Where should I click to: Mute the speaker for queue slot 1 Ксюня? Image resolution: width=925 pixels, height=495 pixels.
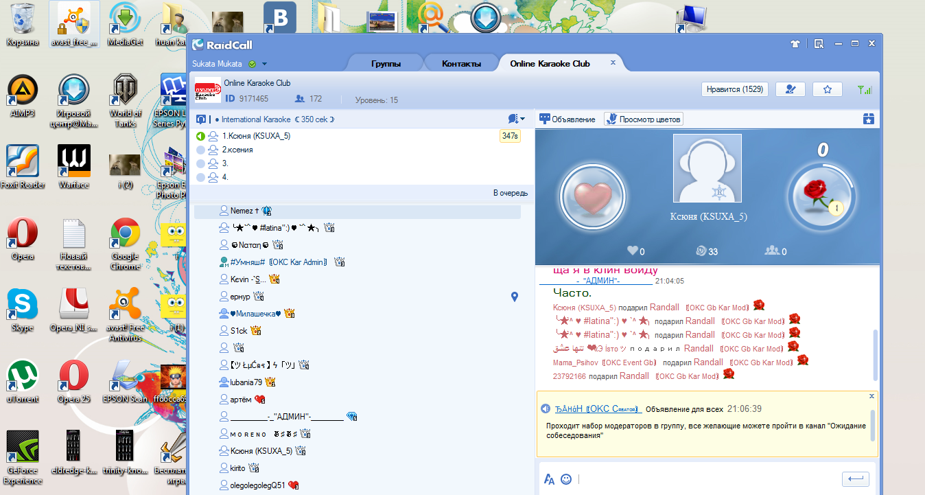tap(201, 136)
